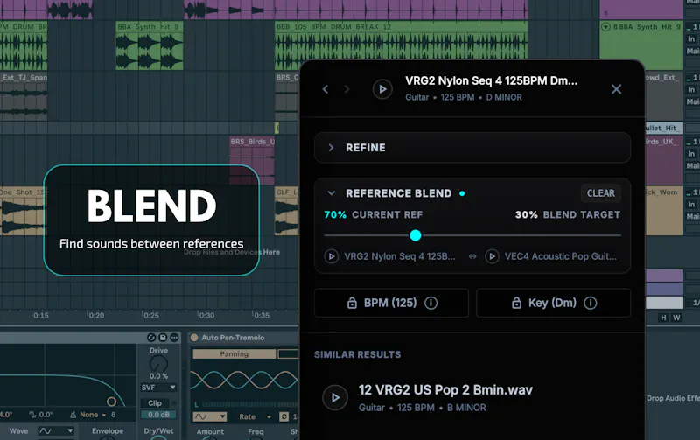Select the BRS_Birds_U clip

(252, 161)
